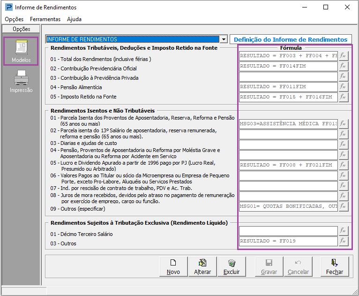Viewport: 359px width, 296px height.
Task: Click the Opções sidebar header
Action: pyautogui.click(x=21, y=29)
